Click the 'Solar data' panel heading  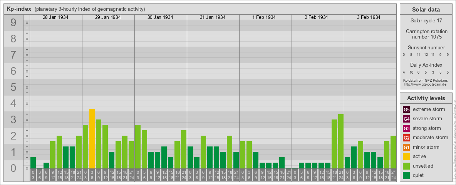(426, 10)
